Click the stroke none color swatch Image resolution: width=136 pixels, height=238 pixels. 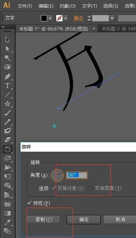point(59,18)
